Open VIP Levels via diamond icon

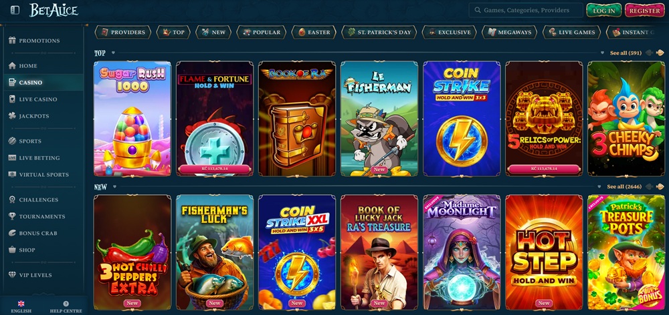pyautogui.click(x=12, y=275)
